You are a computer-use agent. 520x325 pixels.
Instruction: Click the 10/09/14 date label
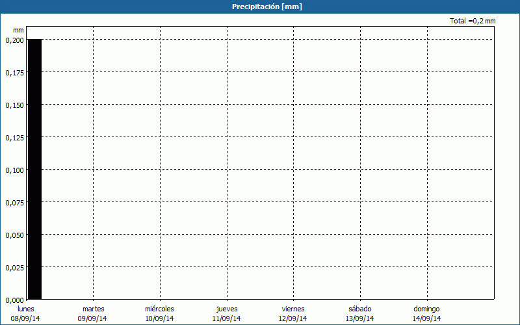[x=159, y=318]
